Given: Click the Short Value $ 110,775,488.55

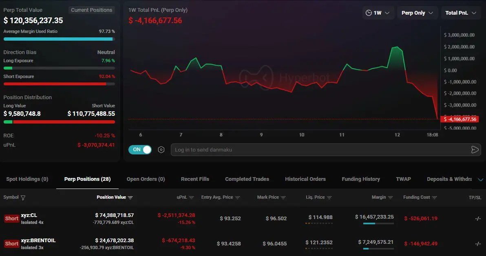Looking at the screenshot, I should coord(91,114).
